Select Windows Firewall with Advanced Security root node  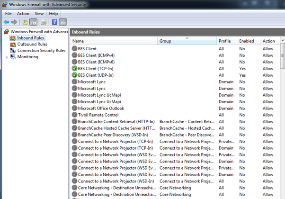39,31
